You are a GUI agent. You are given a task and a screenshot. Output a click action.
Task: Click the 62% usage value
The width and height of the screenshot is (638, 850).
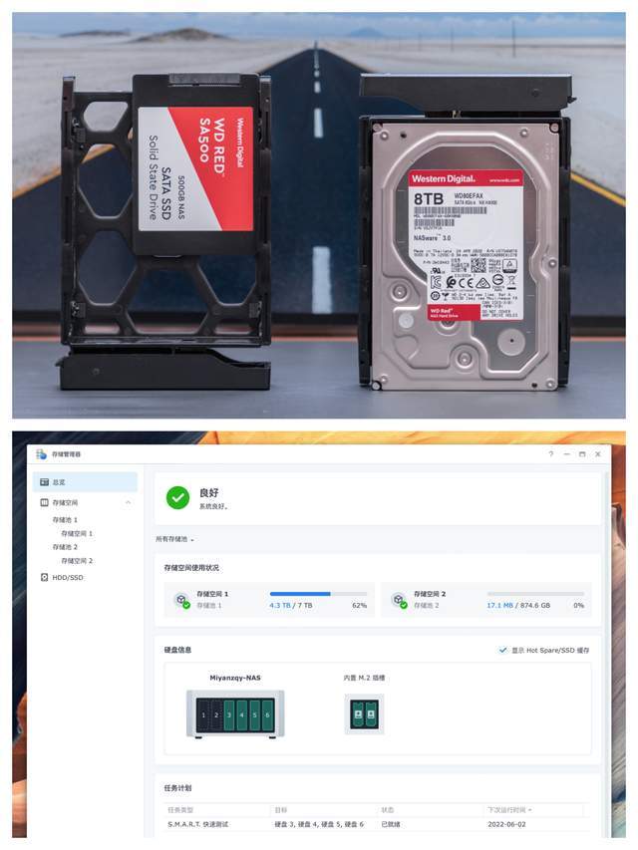point(360,606)
